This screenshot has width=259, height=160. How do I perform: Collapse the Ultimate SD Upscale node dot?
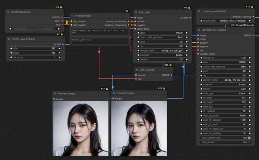[x=199, y=30]
